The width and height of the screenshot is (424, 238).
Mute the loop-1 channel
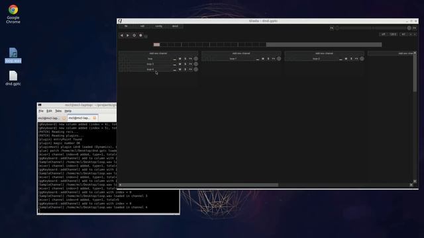pyautogui.click(x=263, y=59)
